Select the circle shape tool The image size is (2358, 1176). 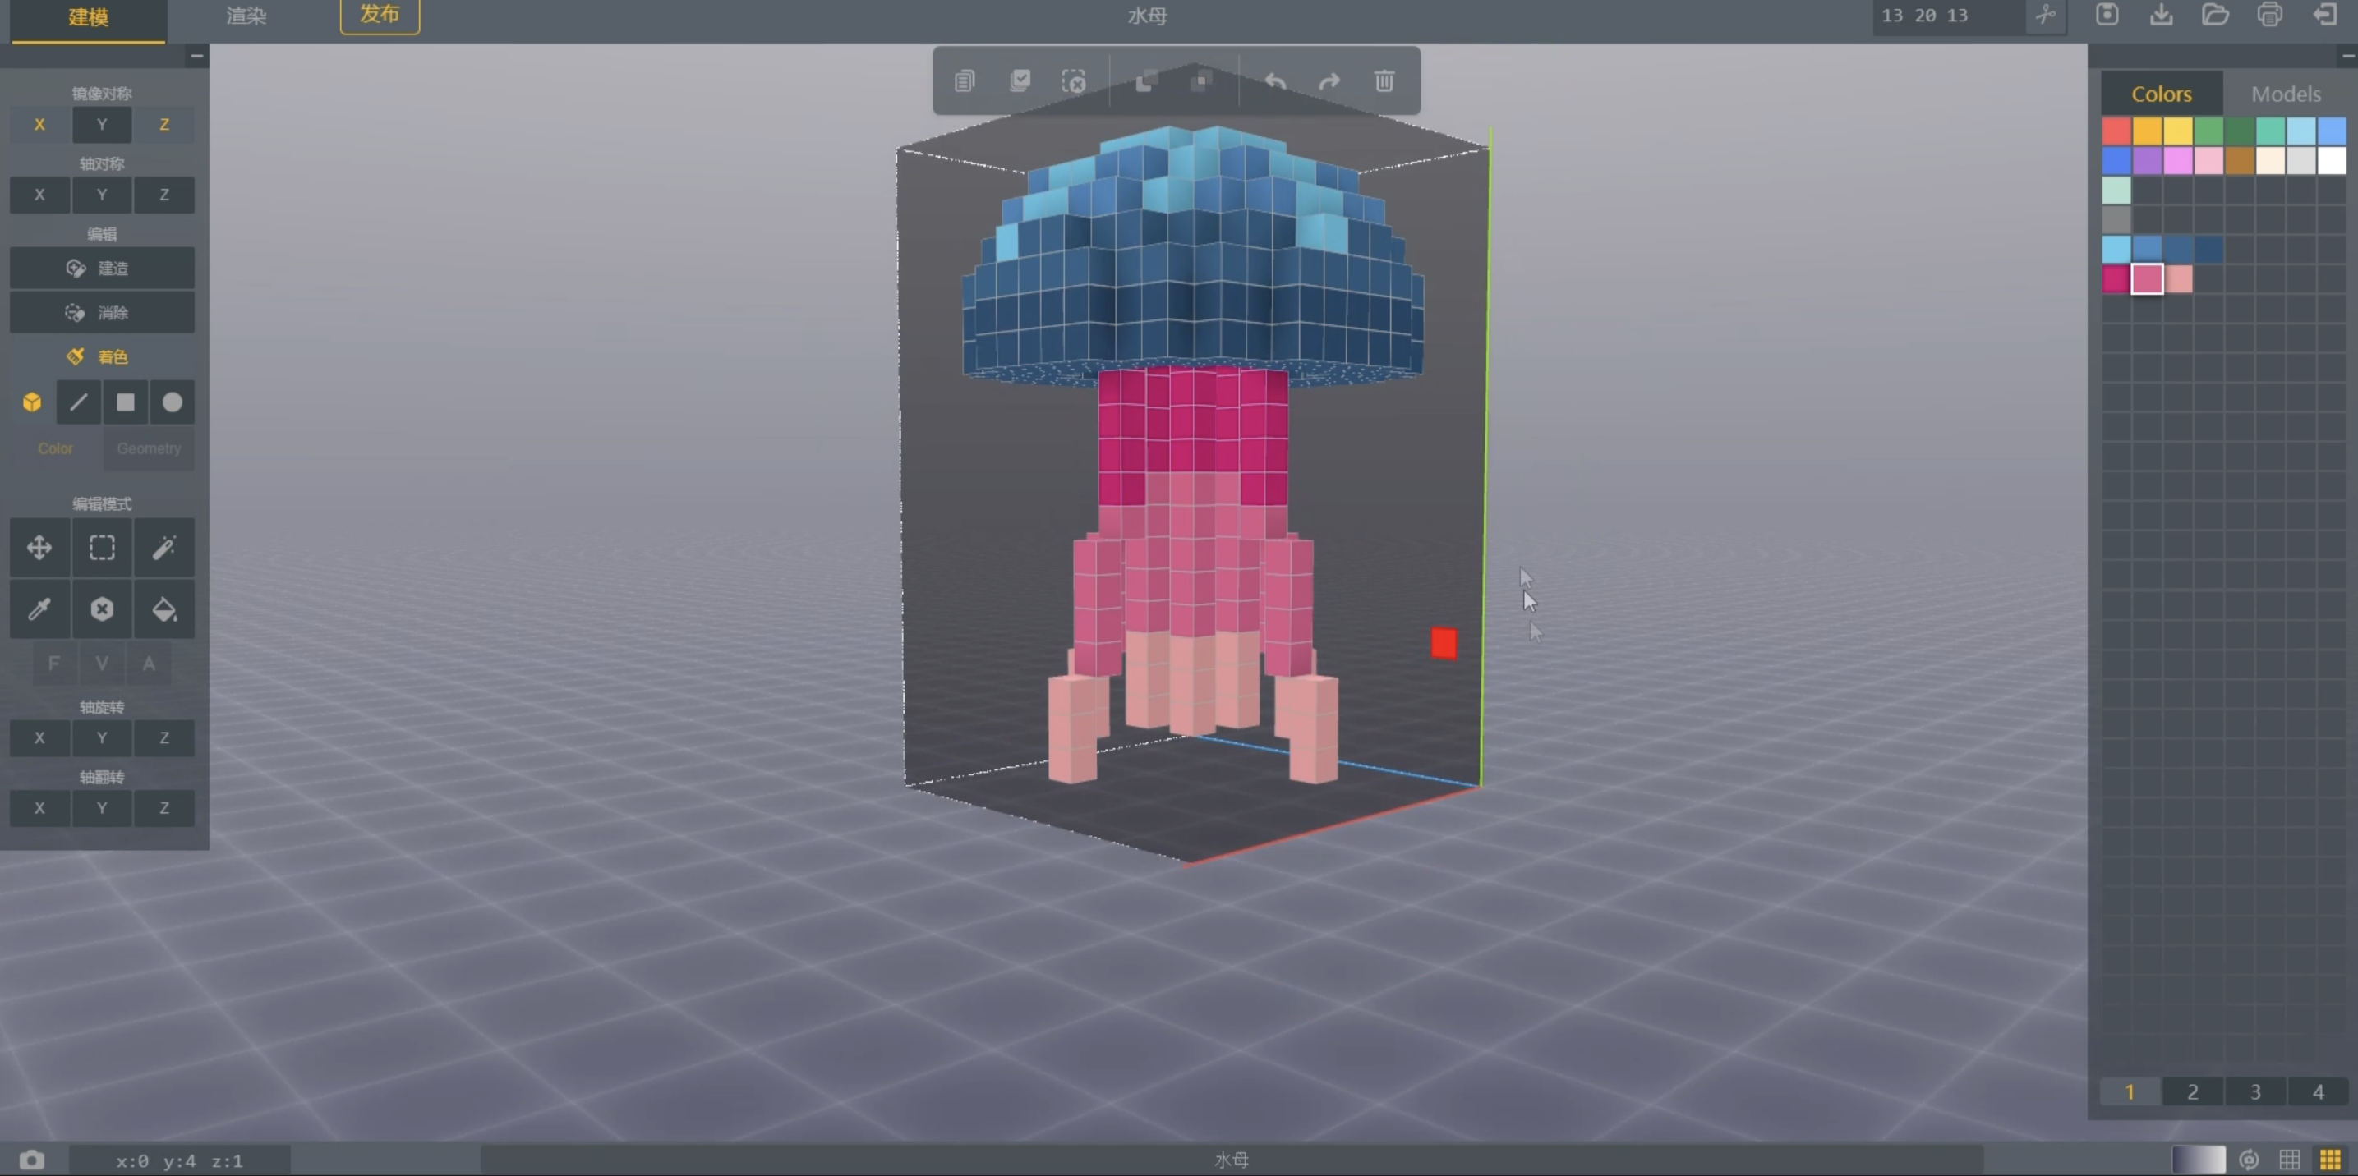[172, 402]
